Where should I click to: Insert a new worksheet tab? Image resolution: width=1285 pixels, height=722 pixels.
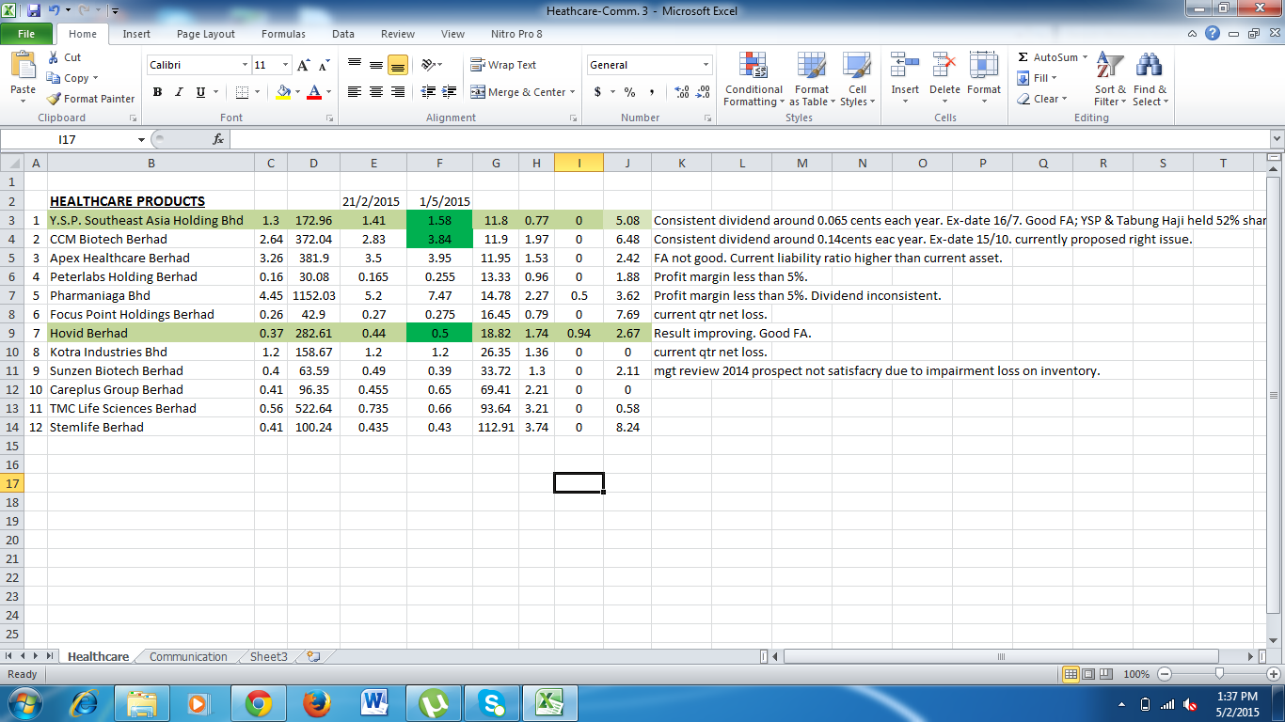click(x=313, y=656)
